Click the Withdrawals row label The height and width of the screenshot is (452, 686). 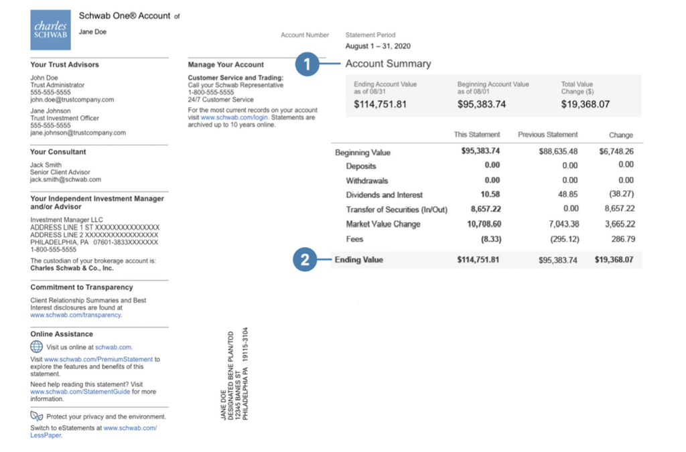[x=366, y=181]
